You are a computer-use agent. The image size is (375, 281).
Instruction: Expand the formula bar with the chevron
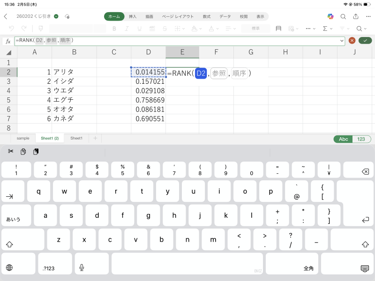tap(342, 41)
